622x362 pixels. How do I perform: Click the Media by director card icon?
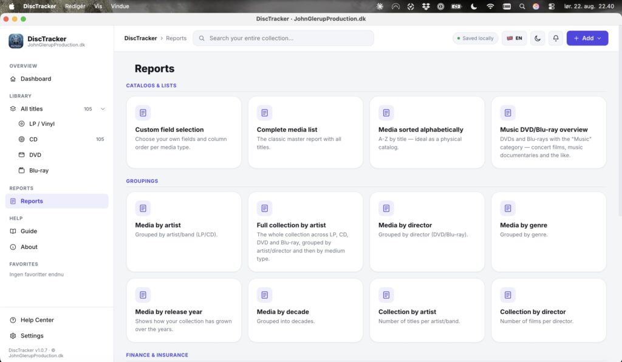click(x=386, y=208)
